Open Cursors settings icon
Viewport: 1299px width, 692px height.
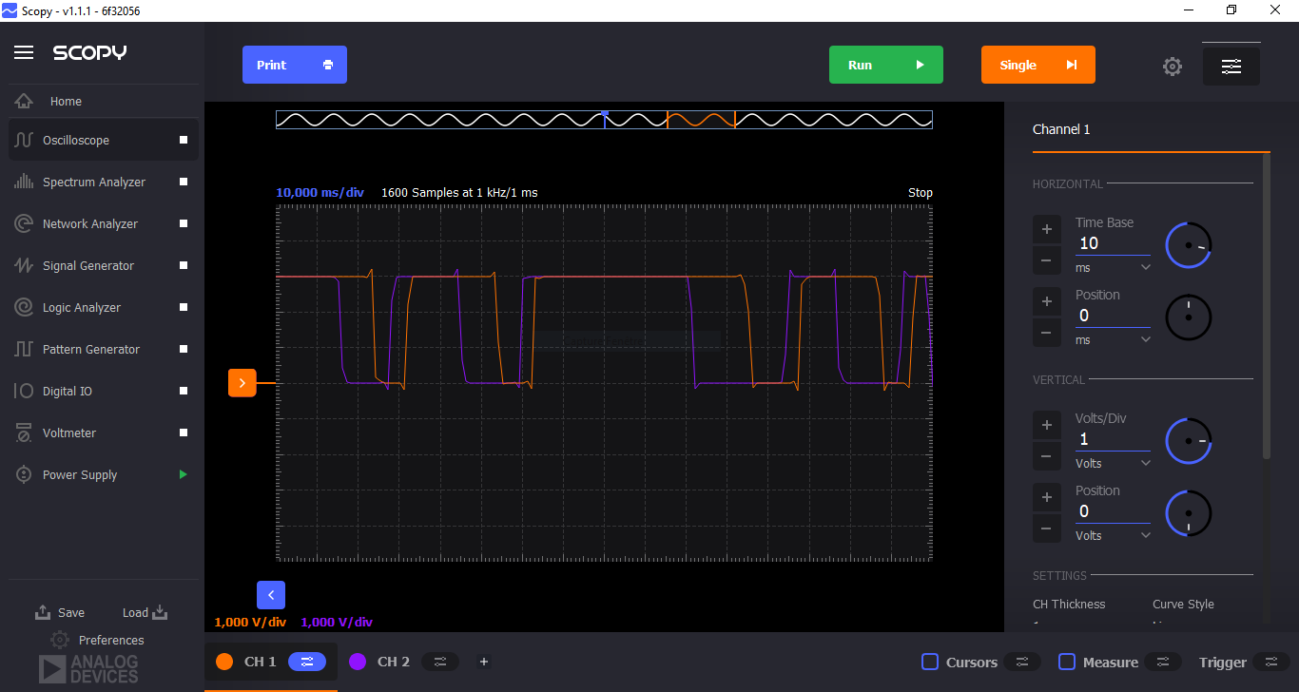click(1022, 662)
